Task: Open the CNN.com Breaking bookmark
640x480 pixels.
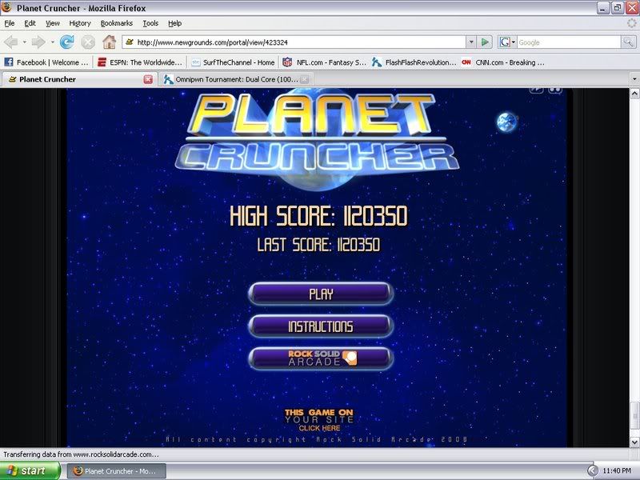Action: click(502, 62)
